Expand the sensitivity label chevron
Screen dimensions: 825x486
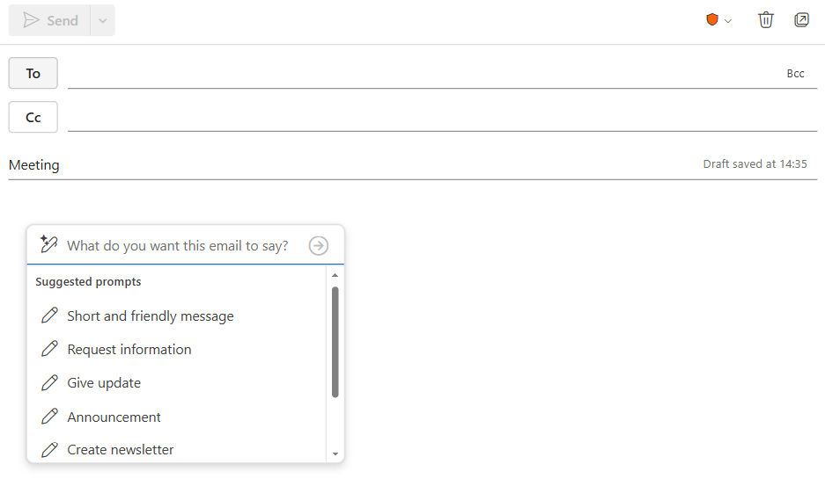(x=728, y=21)
